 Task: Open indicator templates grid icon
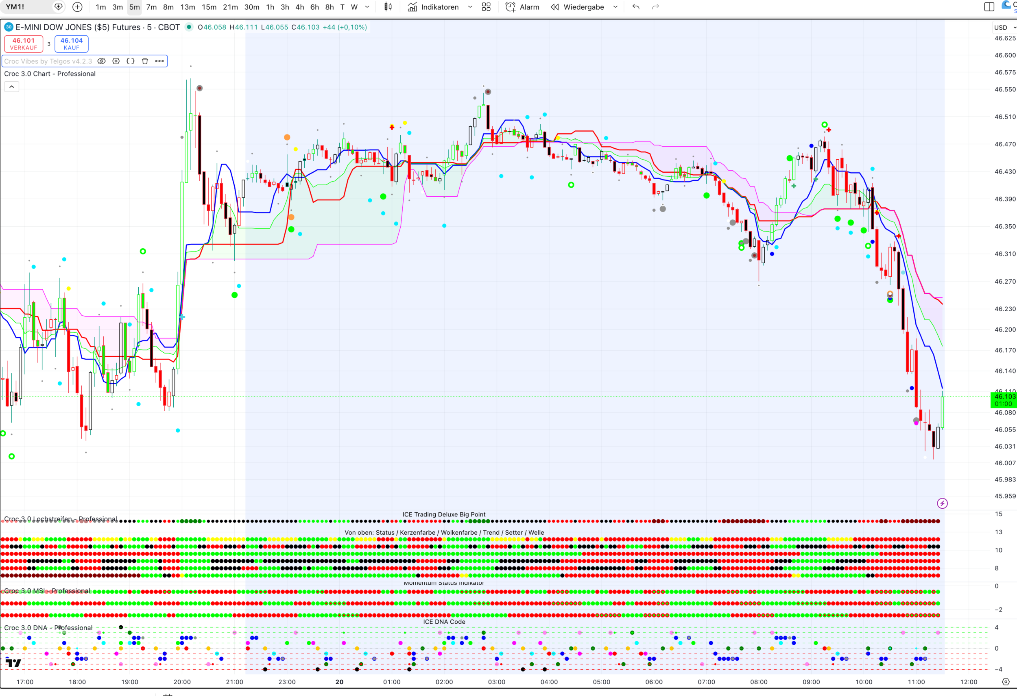(x=486, y=7)
